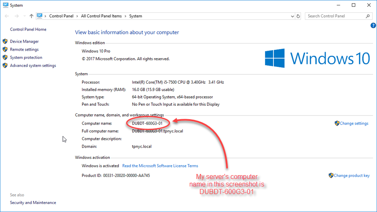Select Control Panel breadcrumb
The height and width of the screenshot is (212, 377).
(x=61, y=16)
